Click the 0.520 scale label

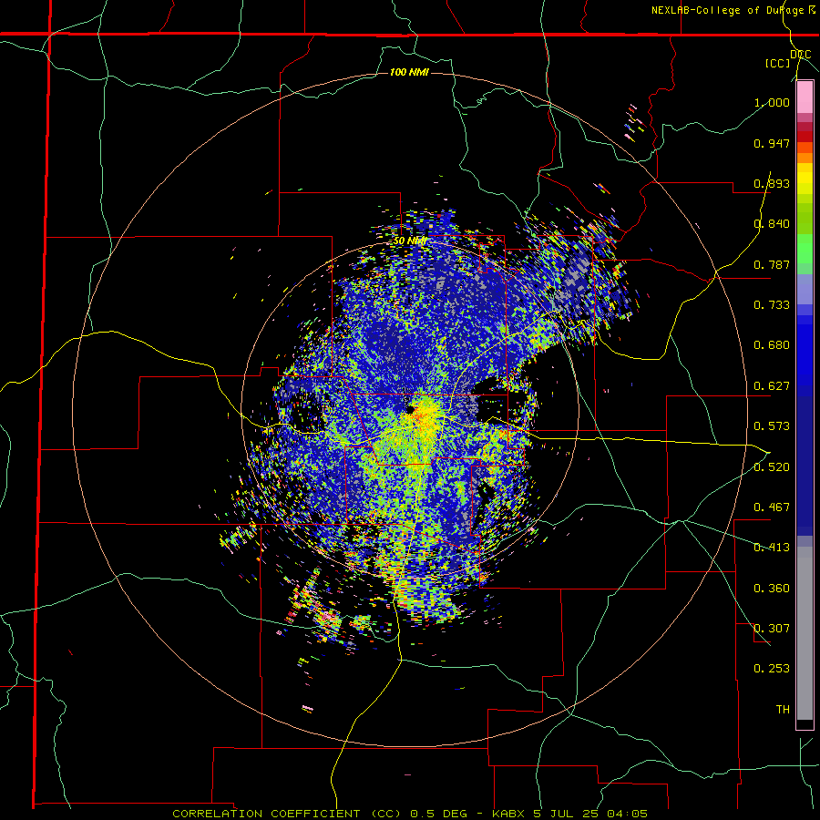pyautogui.click(x=772, y=466)
